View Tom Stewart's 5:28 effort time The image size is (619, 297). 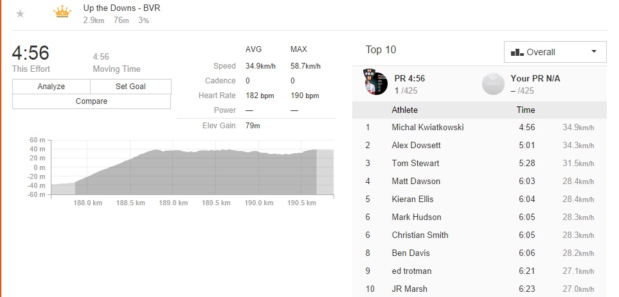point(526,163)
